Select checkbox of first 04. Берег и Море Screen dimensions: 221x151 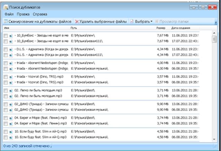pyautogui.click(x=5, y=118)
